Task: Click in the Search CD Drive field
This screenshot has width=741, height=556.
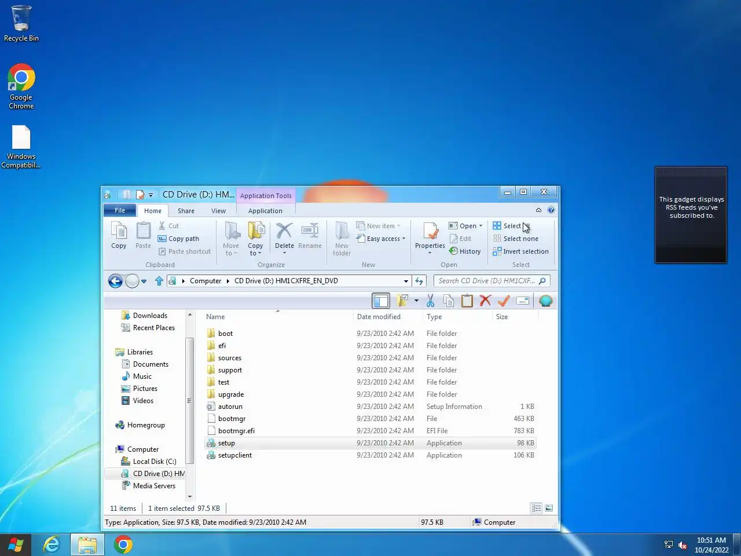Action: (491, 281)
